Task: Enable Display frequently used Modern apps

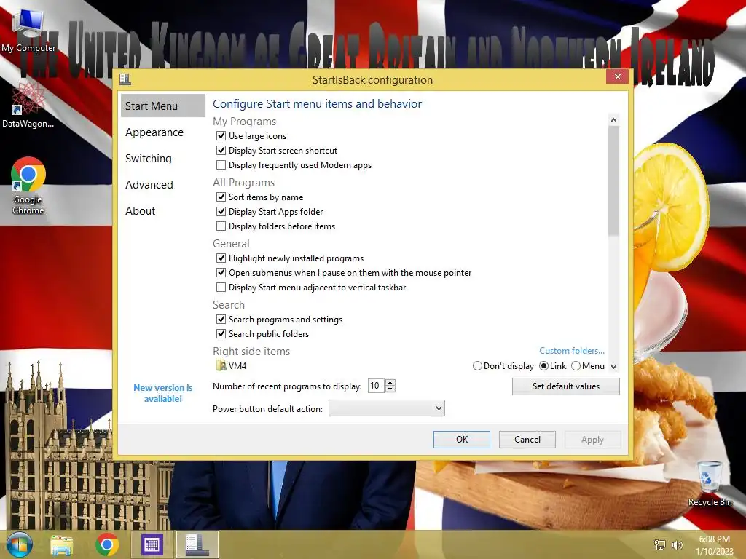Action: coord(221,165)
